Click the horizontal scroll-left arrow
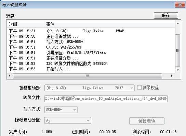The height and width of the screenshot is (136, 186). coord(10,75)
